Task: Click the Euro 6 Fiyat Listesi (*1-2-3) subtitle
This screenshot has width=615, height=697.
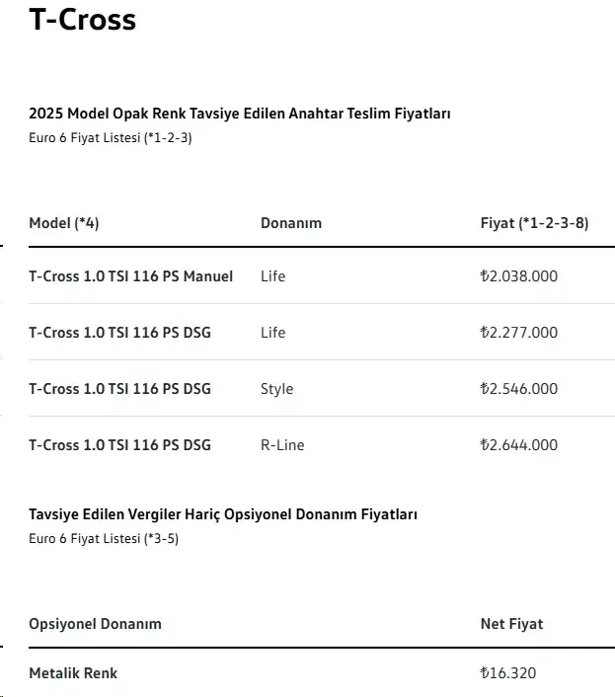Action: pyautogui.click(x=111, y=138)
